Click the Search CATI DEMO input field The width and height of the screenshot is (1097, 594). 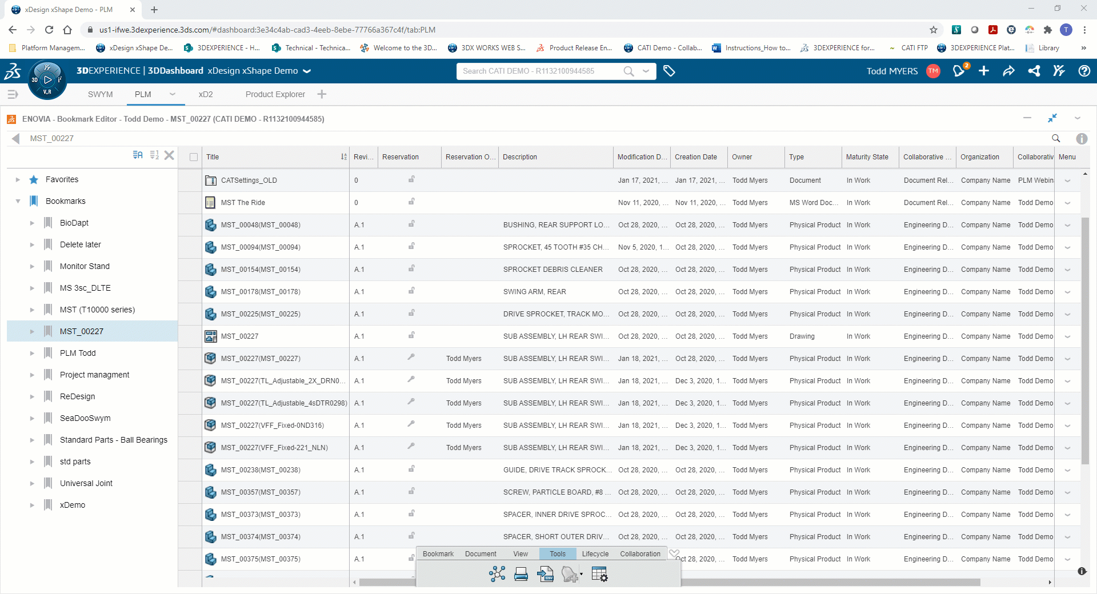tap(540, 71)
